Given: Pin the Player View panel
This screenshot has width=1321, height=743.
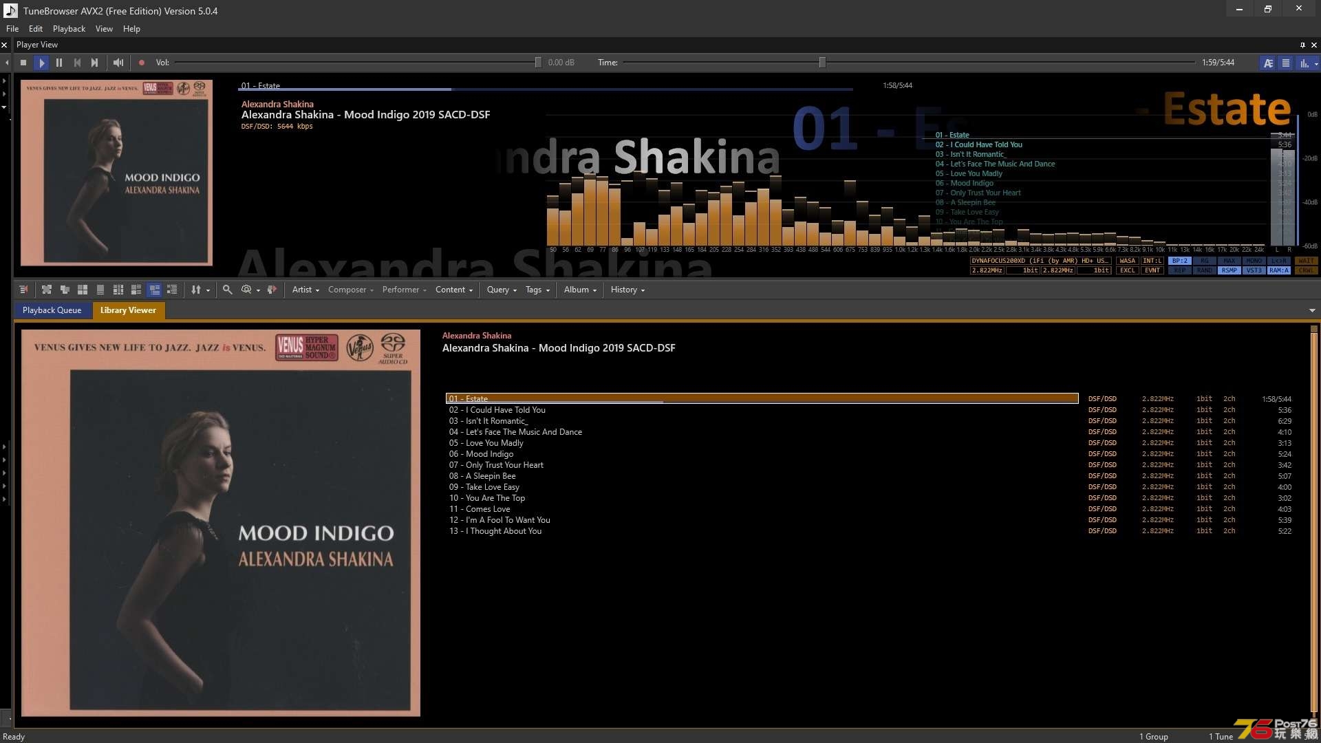Looking at the screenshot, I should (1302, 45).
